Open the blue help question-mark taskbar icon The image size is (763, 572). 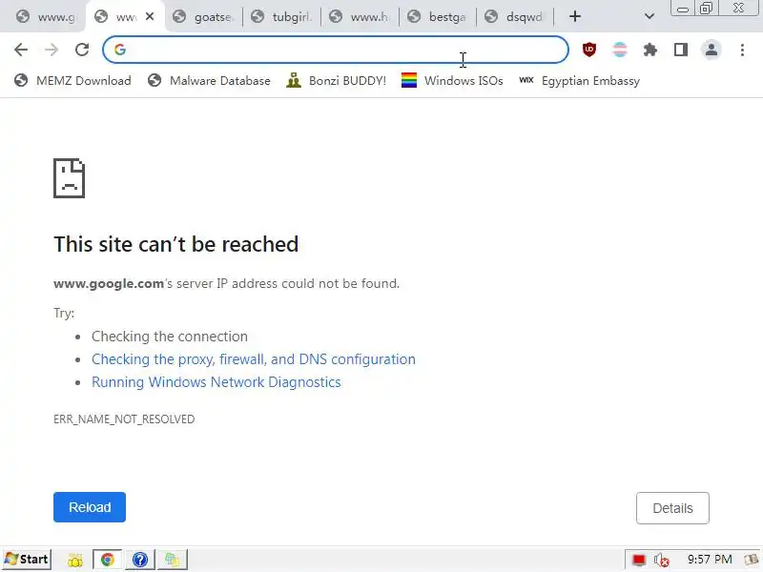coord(140,560)
